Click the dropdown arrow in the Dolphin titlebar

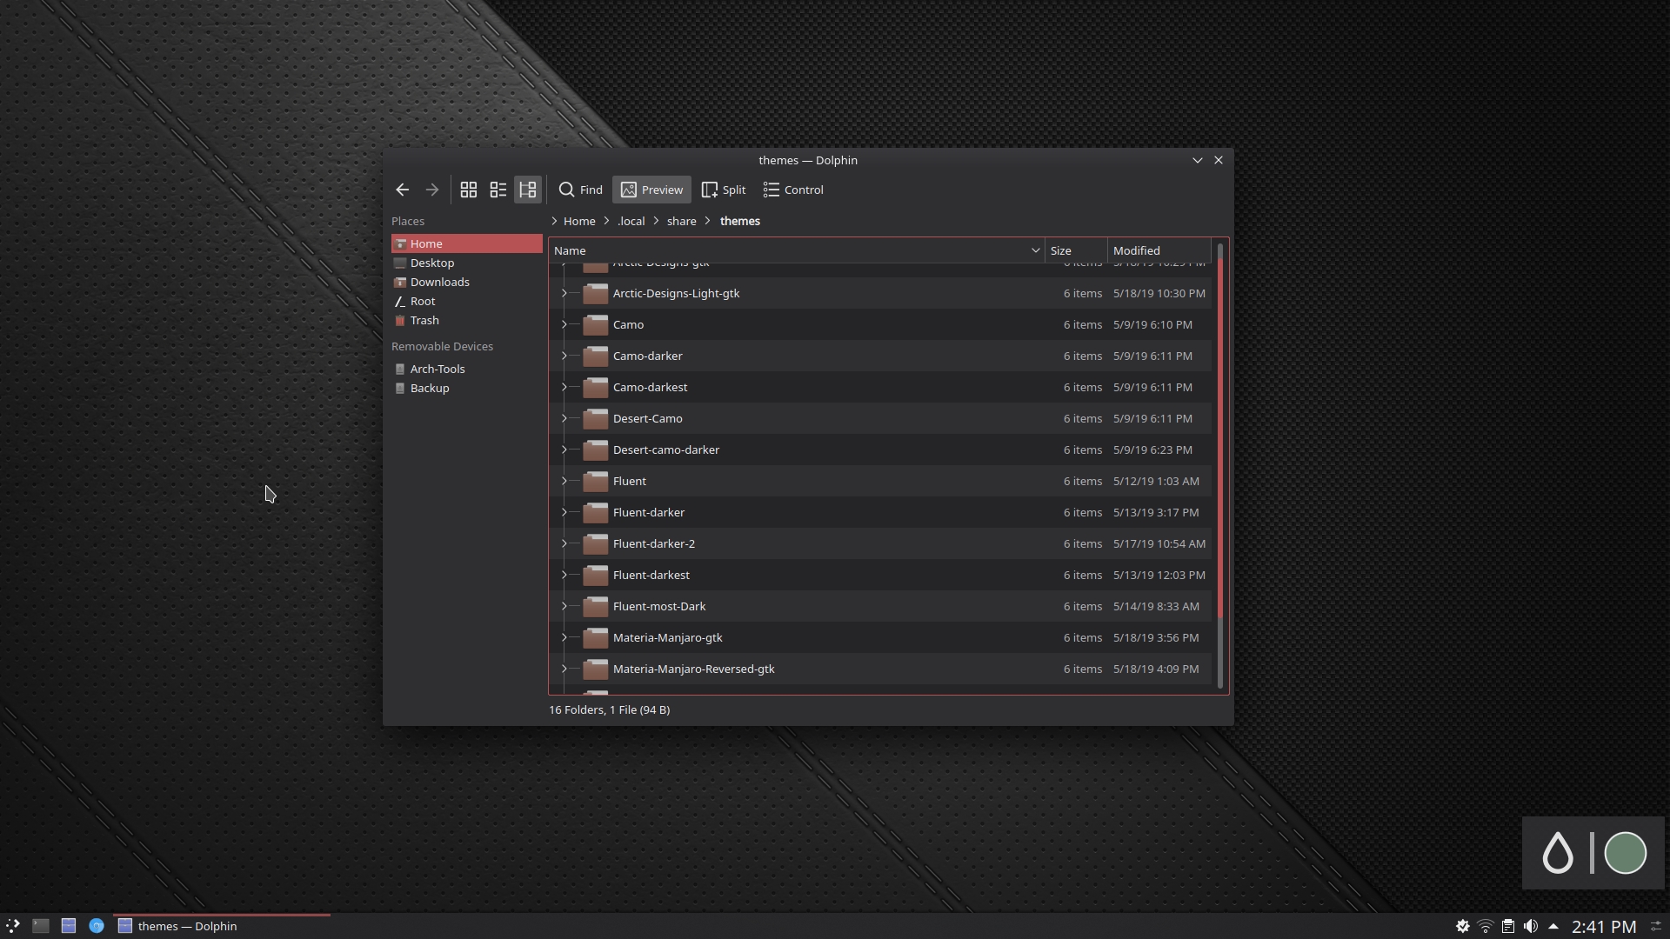(x=1197, y=160)
